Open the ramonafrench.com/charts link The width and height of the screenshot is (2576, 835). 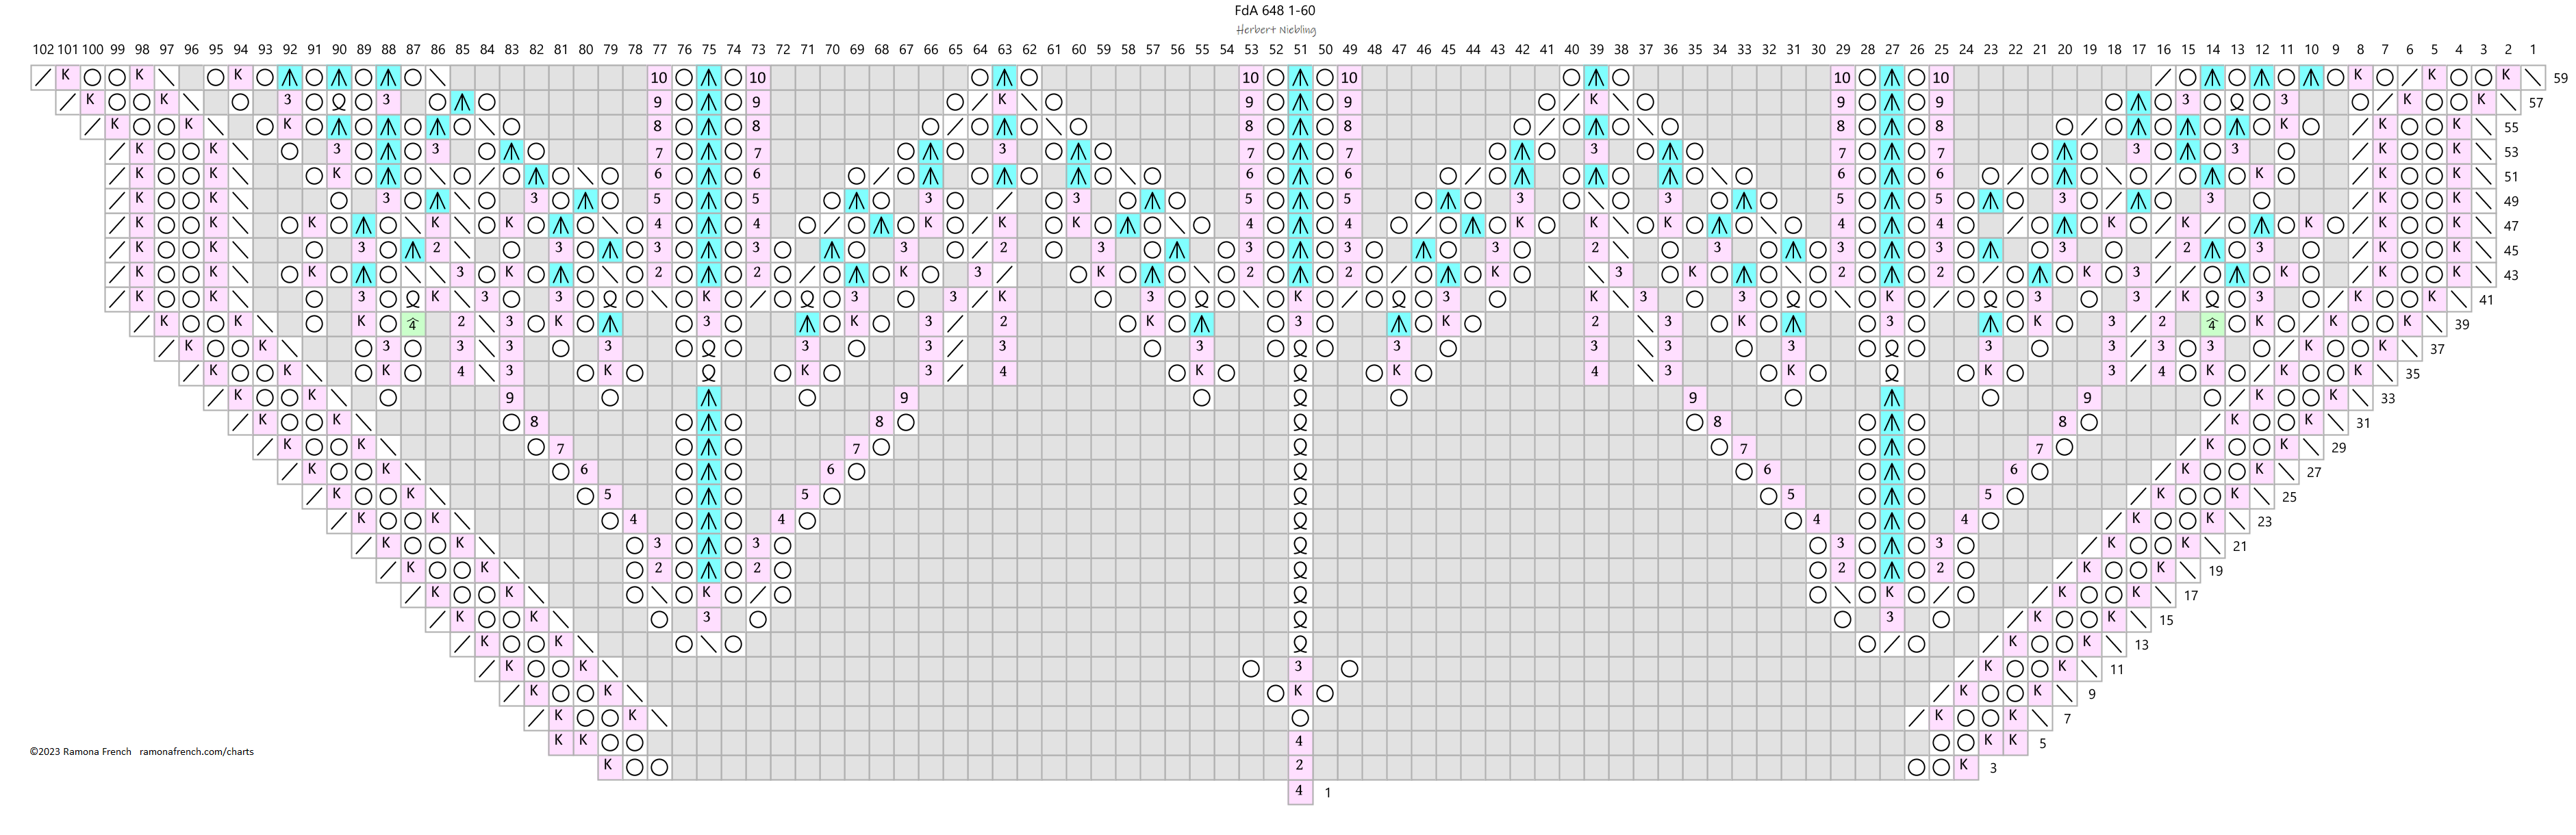[196, 752]
